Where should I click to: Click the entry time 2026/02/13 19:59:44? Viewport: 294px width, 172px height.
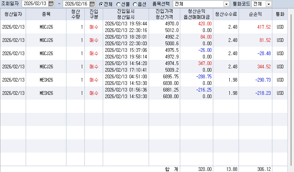click(126, 24)
